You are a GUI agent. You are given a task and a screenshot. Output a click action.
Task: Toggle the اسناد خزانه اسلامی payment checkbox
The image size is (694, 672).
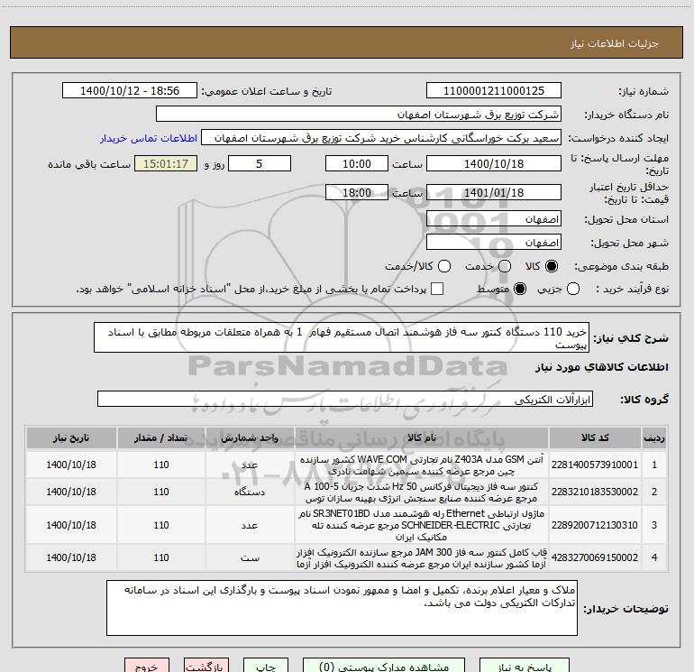pyautogui.click(x=437, y=289)
